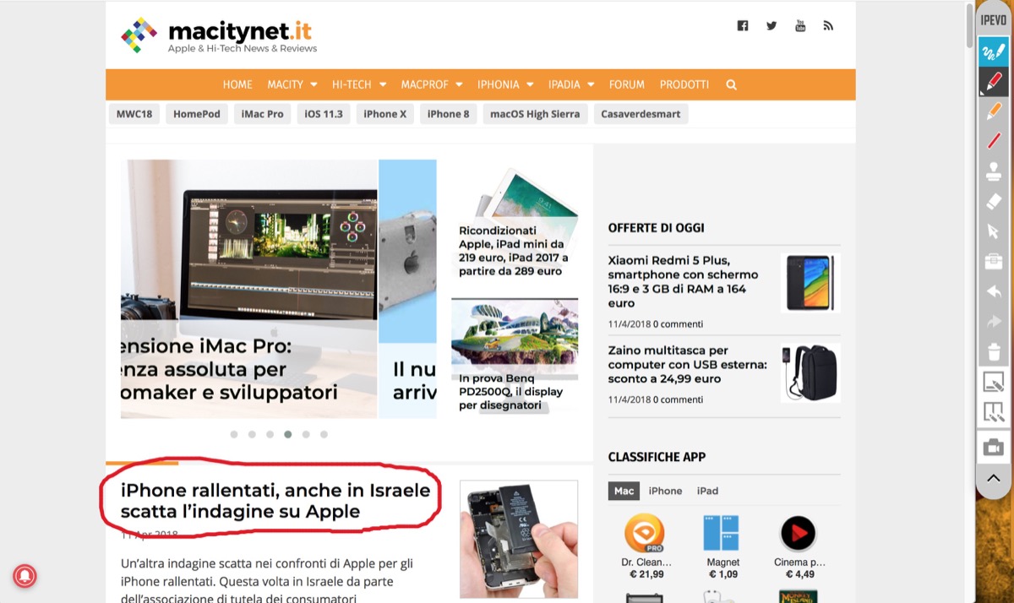
Task: Click the red notification bell button
Action: point(24,576)
